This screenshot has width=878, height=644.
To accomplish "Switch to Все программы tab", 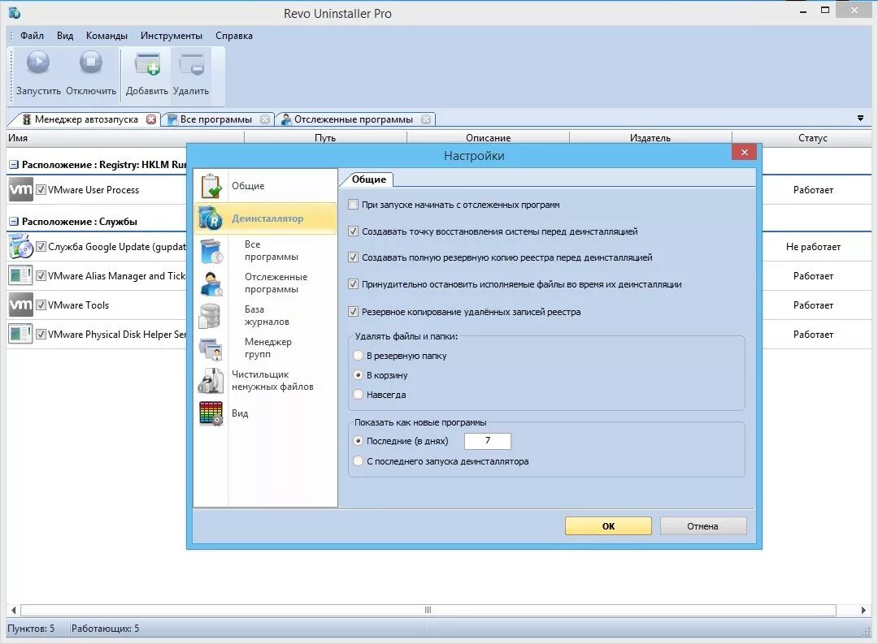I will pyautogui.click(x=216, y=119).
